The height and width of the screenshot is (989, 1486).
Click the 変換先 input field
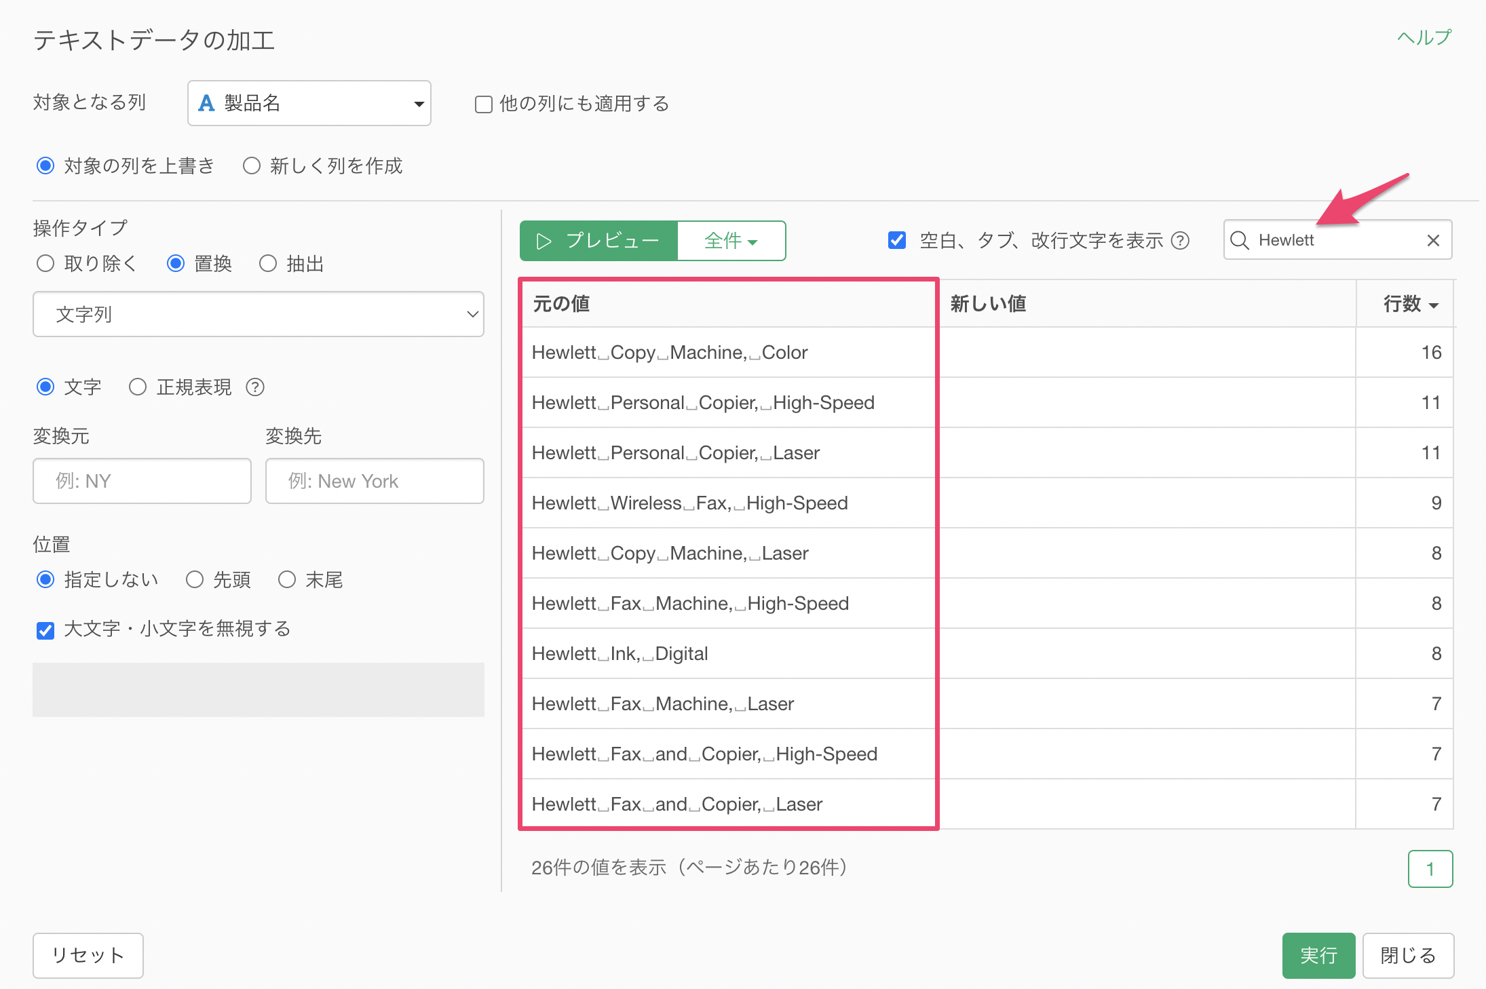pos(375,481)
